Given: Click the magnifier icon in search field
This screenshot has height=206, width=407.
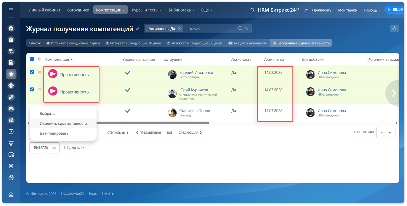Looking at the screenshot, I should tap(240, 28).
